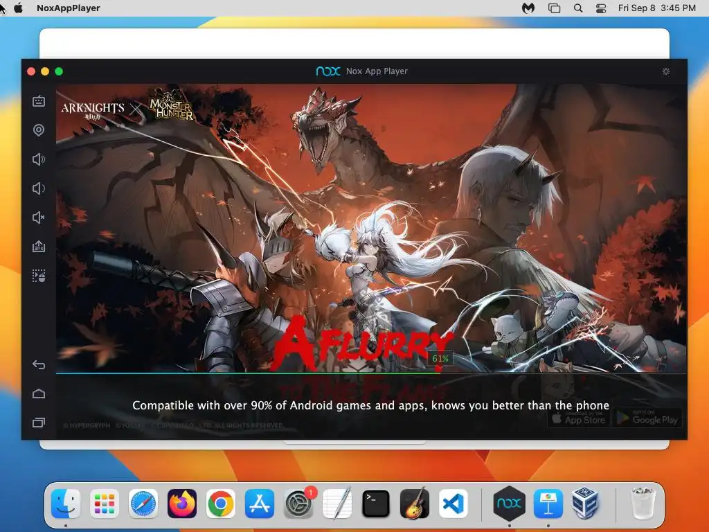This screenshot has height=532, width=709.
Task: Click the Malwarebytes menu bar icon
Action: pyautogui.click(x=528, y=8)
